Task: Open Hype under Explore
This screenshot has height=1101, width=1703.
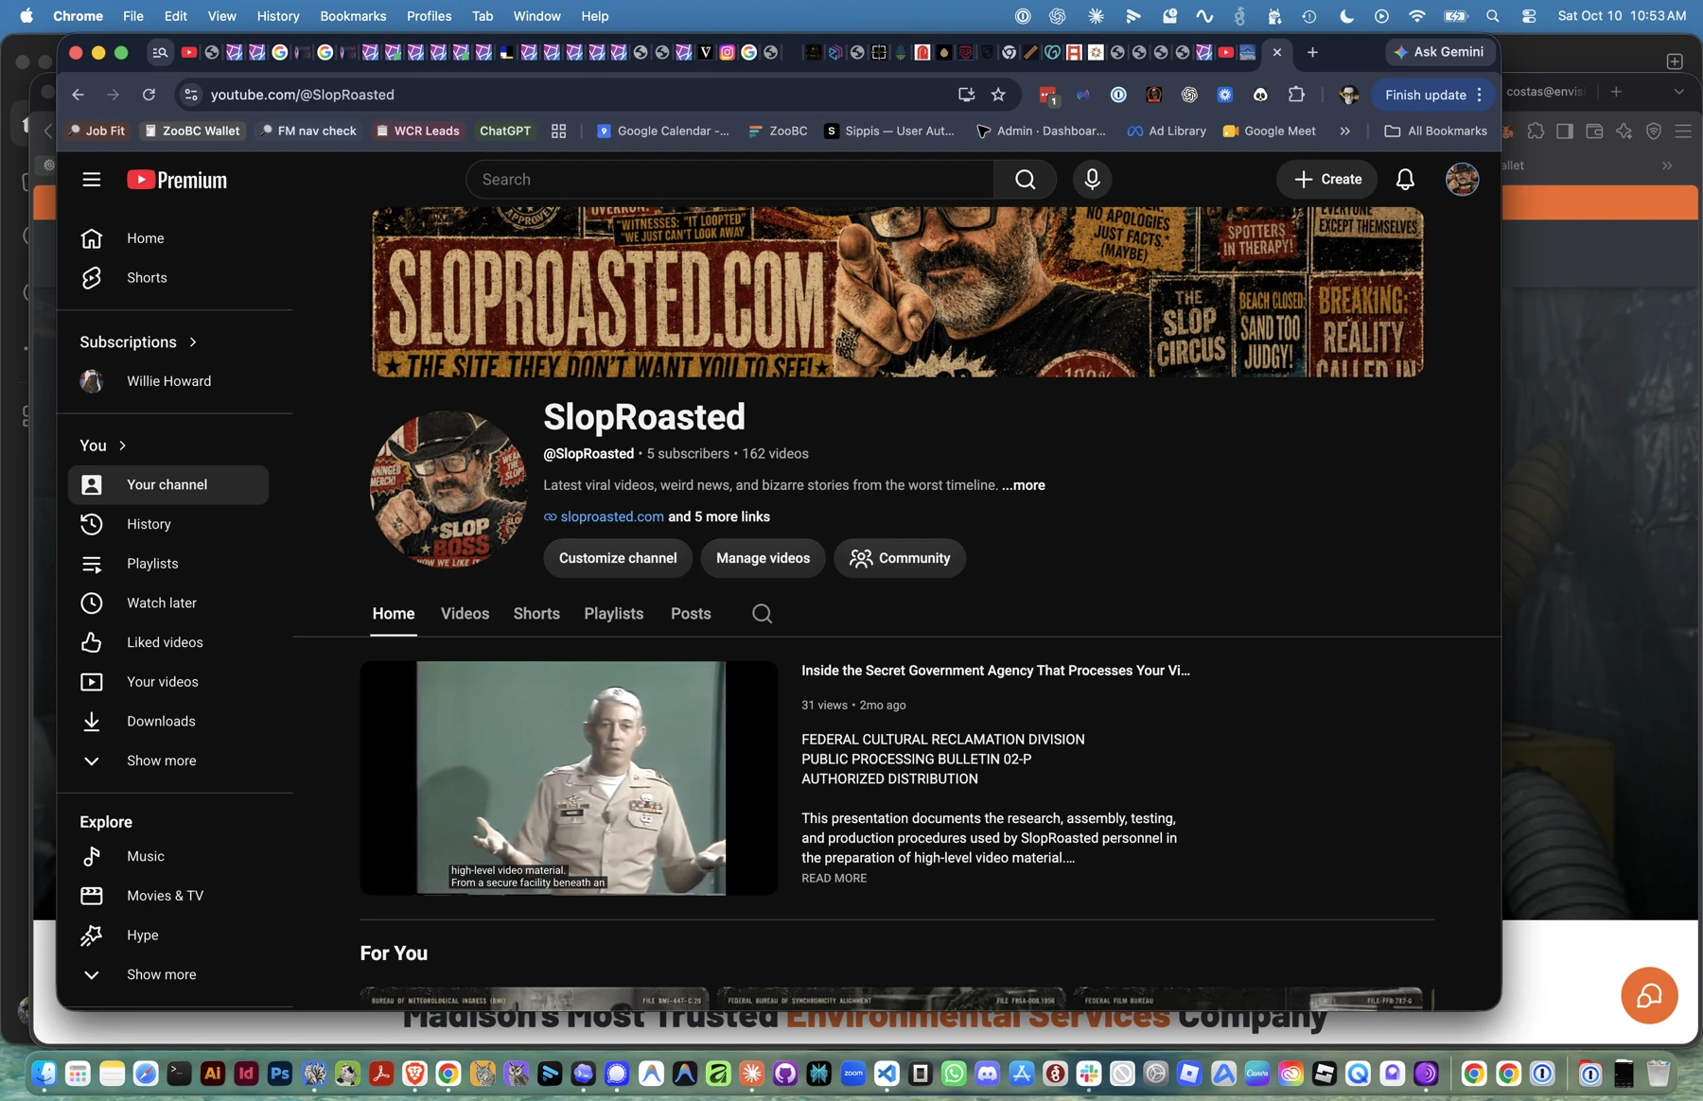Action: [168, 935]
